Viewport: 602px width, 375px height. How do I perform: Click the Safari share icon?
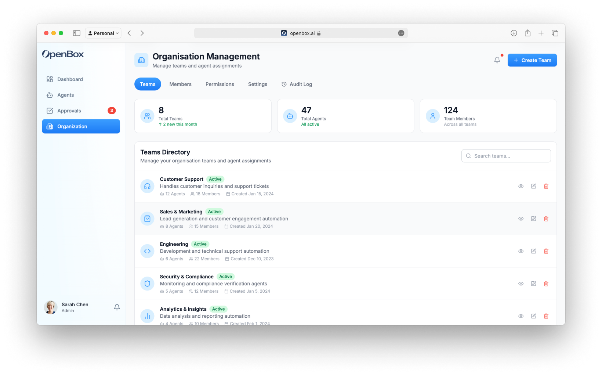527,33
